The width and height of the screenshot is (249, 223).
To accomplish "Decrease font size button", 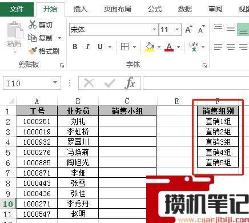I will pyautogui.click(x=201, y=30).
